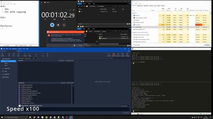Image resolution: width=213 pixels, height=119 pixels.
Task: Click the Tag toolbar button in Sourcetree
Action: [x=47, y=55]
